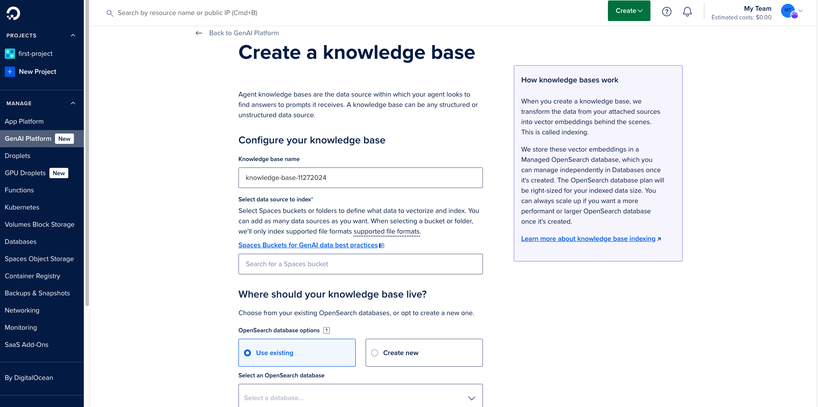Collapse the MANAGE section chevron

[x=73, y=103]
